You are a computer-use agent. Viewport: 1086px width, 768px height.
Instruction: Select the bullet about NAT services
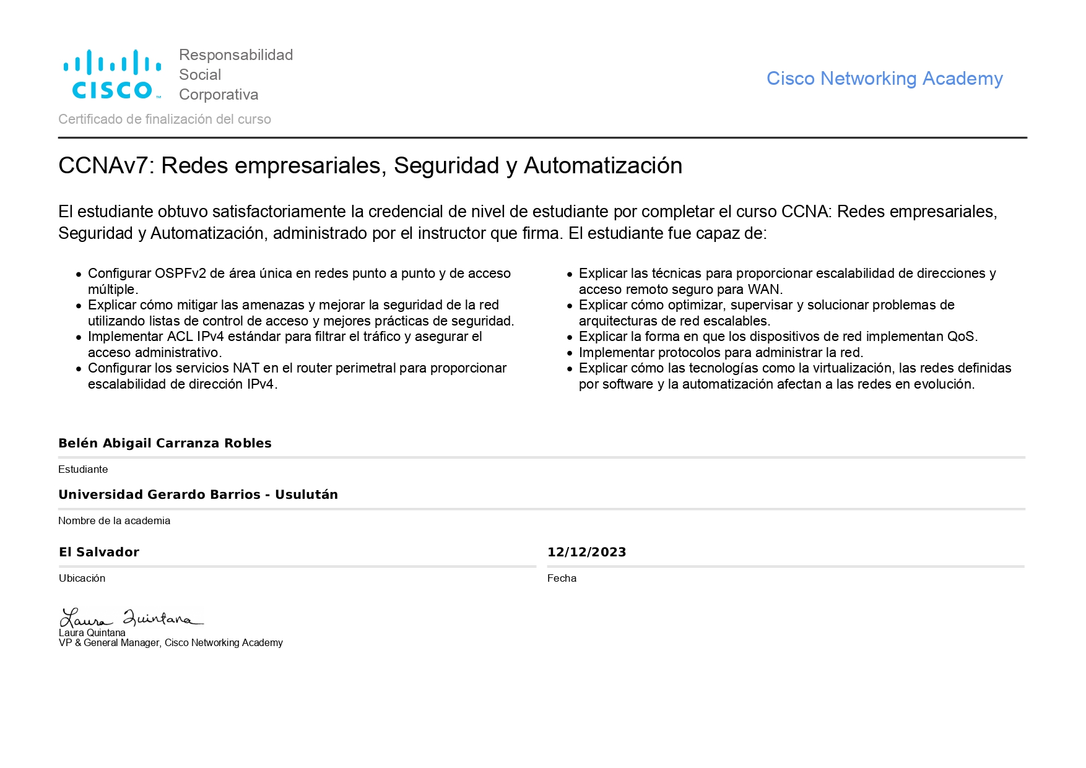[x=297, y=376]
